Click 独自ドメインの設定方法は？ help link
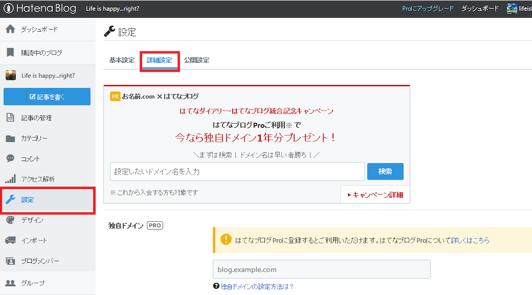The image size is (532, 295). coord(257,287)
